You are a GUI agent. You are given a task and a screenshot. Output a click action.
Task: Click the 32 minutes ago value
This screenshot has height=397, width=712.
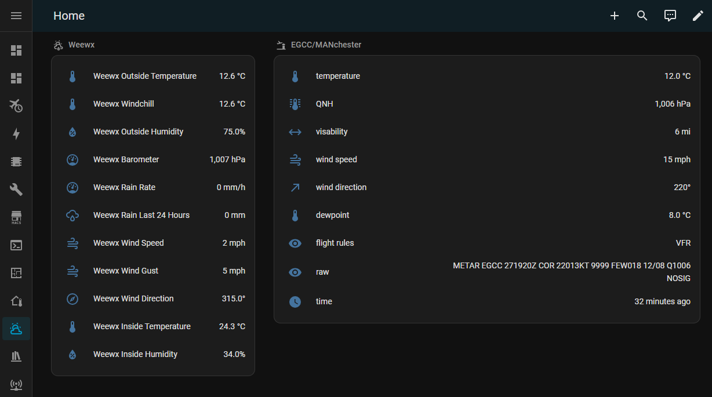click(662, 301)
